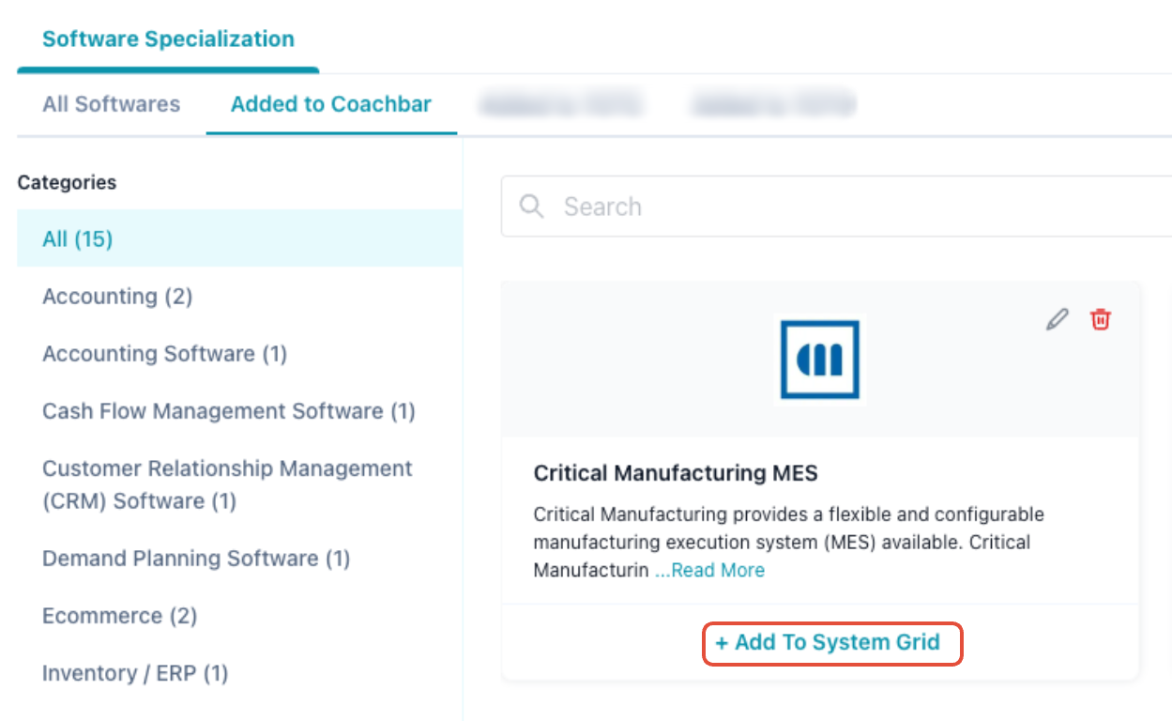The width and height of the screenshot is (1172, 721).
Task: Pick the Demand Planning Software category
Action: (x=195, y=559)
